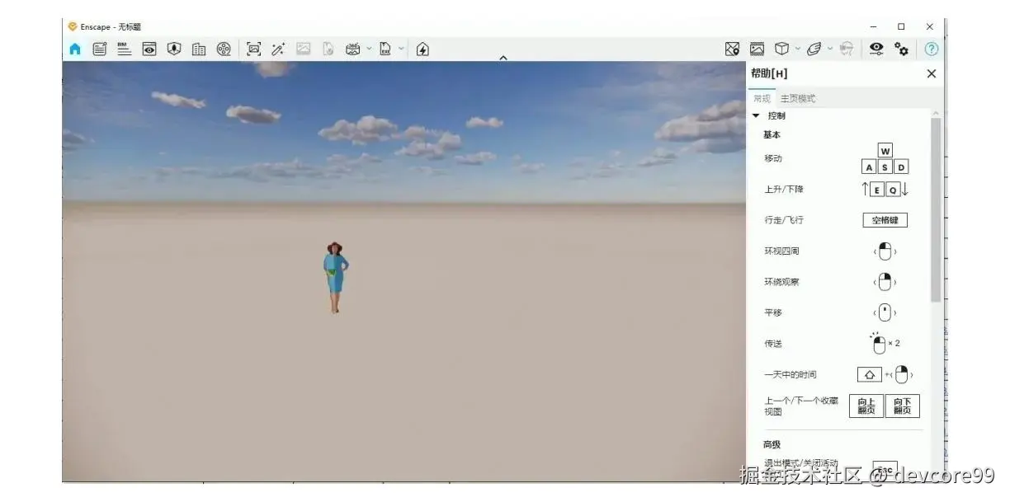
Task: Switch to the 常规 tab
Action: pos(762,98)
